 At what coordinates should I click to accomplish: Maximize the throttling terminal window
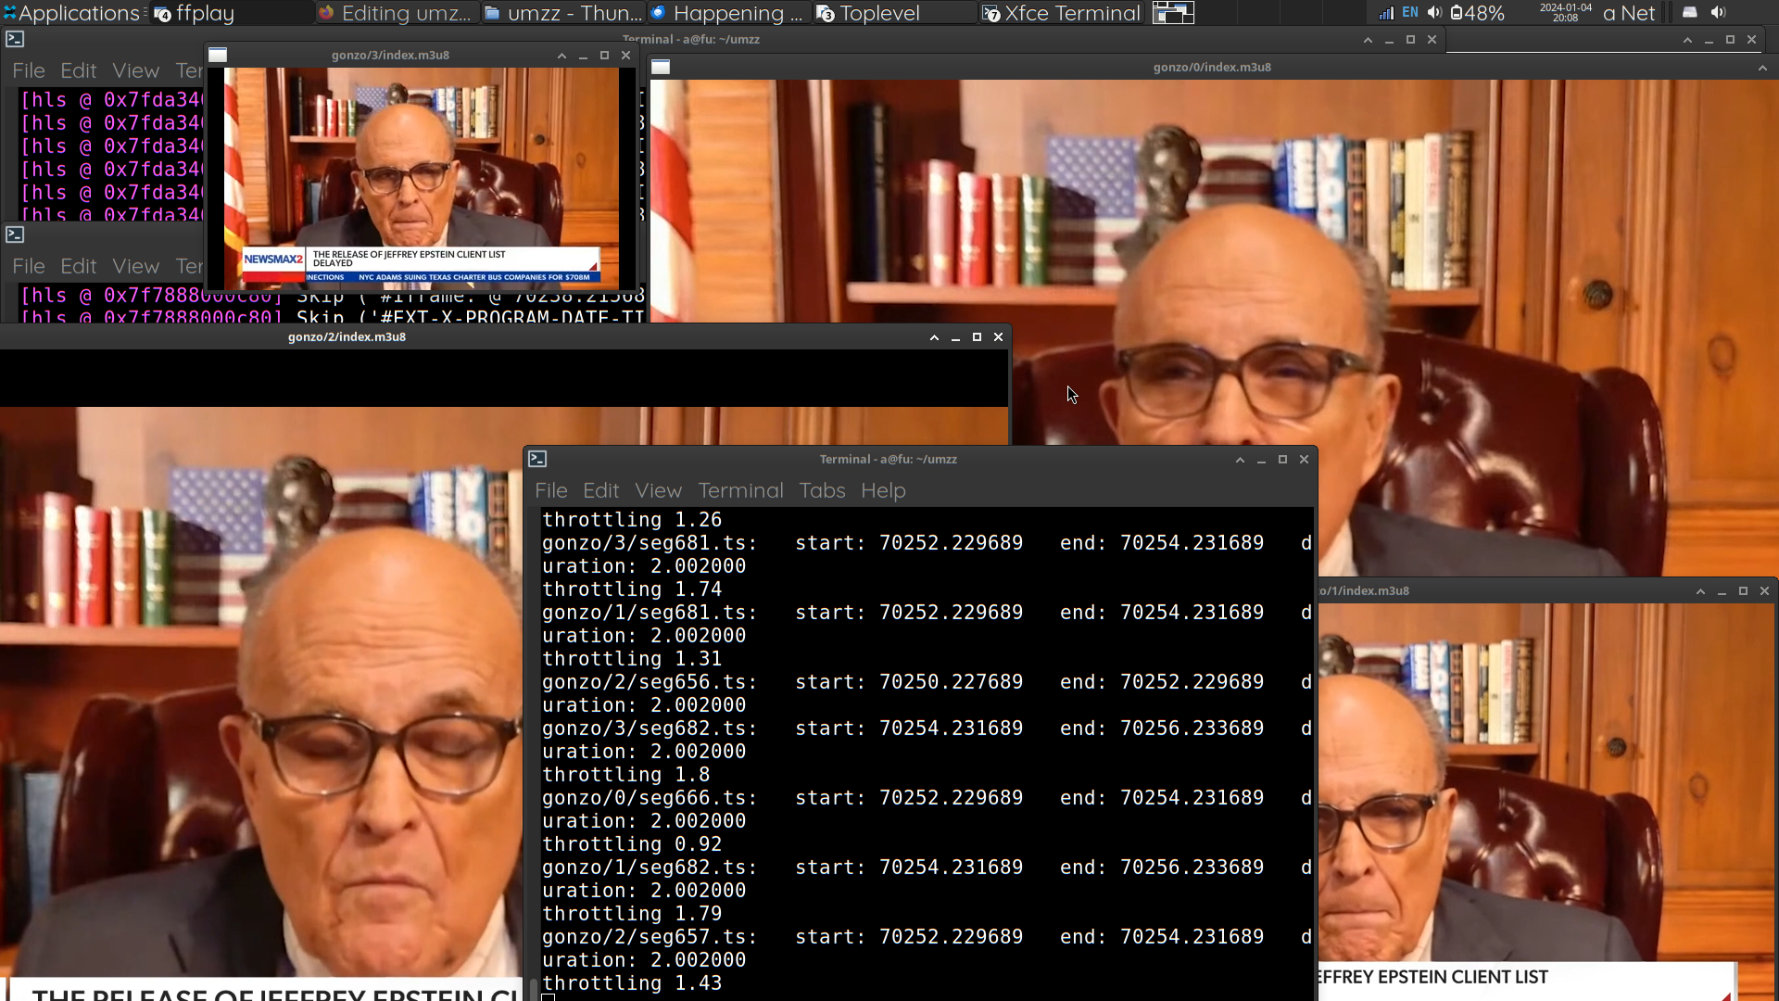pos(1282,460)
